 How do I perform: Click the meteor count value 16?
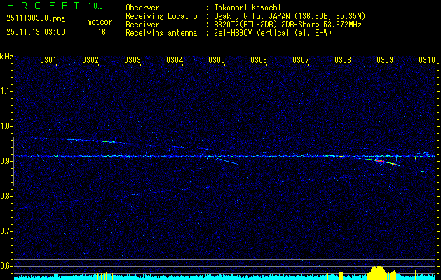pos(102,31)
